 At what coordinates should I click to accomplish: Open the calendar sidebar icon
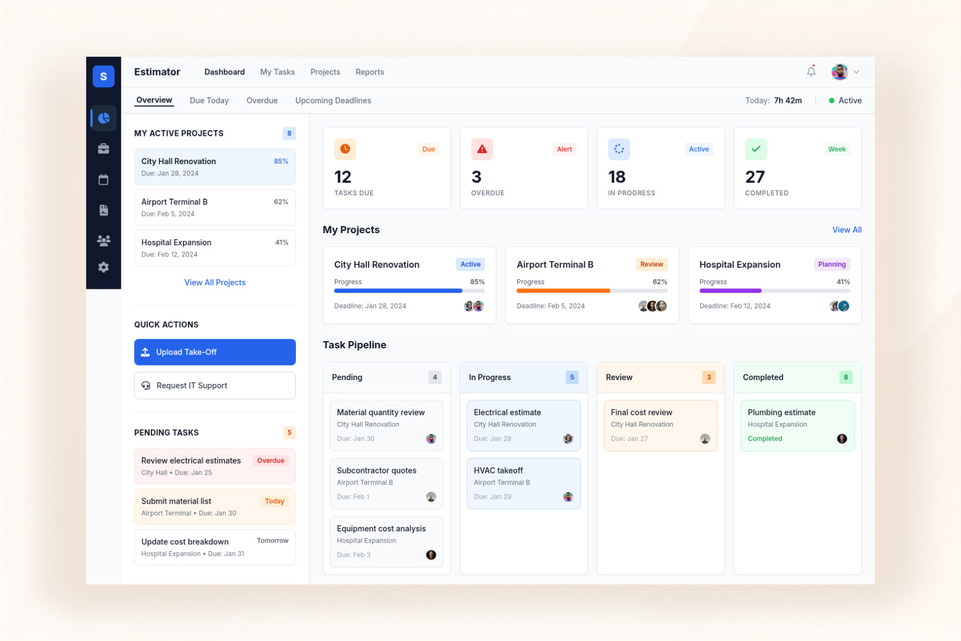[x=103, y=180]
